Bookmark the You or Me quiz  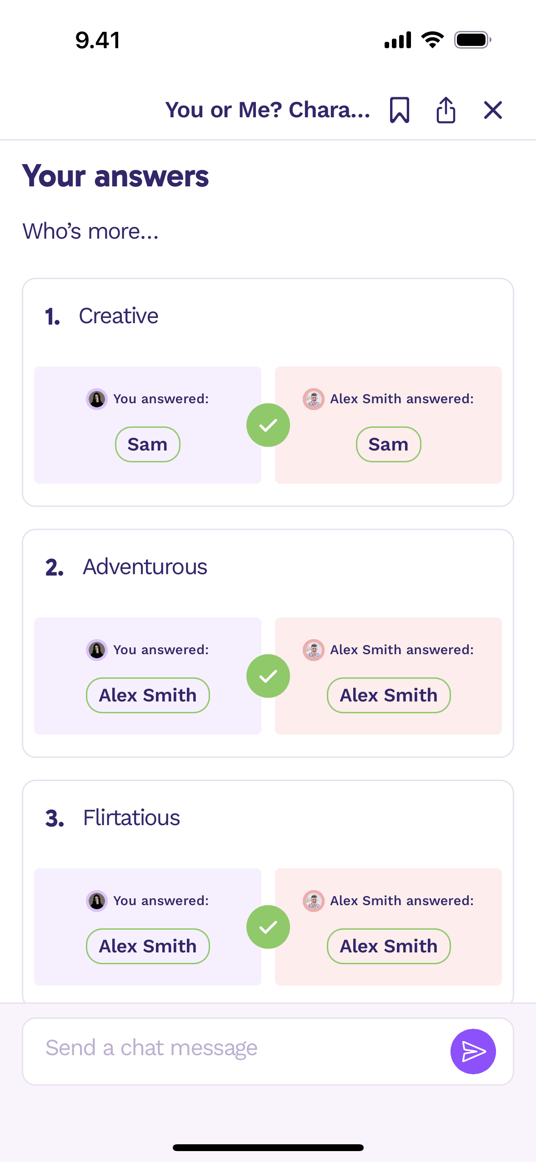pyautogui.click(x=400, y=110)
